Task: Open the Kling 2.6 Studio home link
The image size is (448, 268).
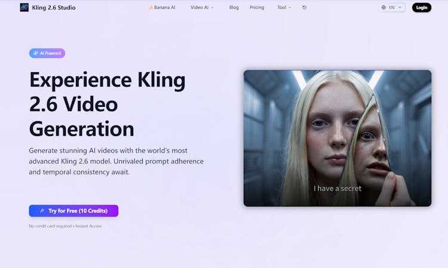Action: [54, 8]
